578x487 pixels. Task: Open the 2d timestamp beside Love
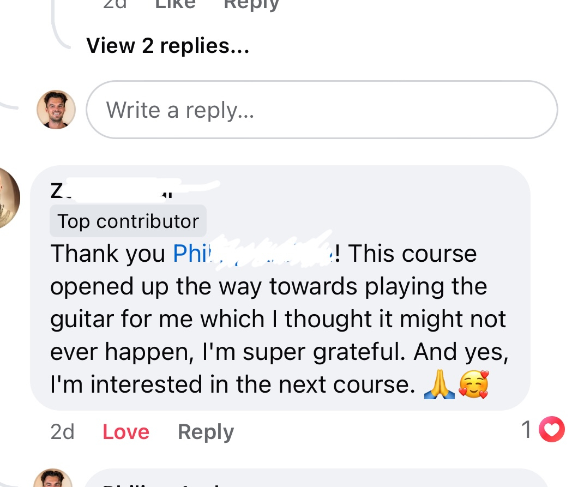tap(62, 432)
